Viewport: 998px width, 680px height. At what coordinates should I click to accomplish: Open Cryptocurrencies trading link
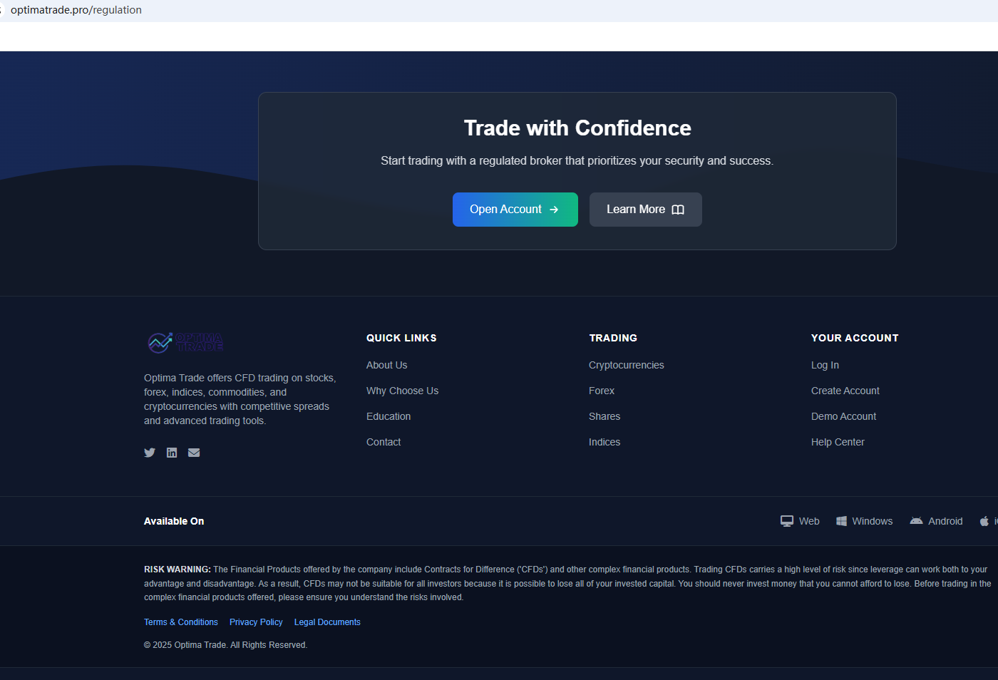[x=627, y=365]
